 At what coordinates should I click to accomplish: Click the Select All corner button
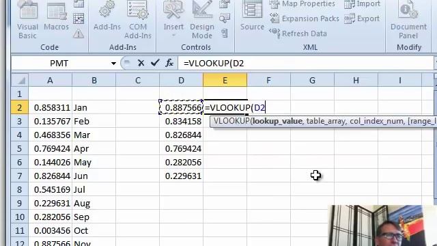[x=20, y=81]
